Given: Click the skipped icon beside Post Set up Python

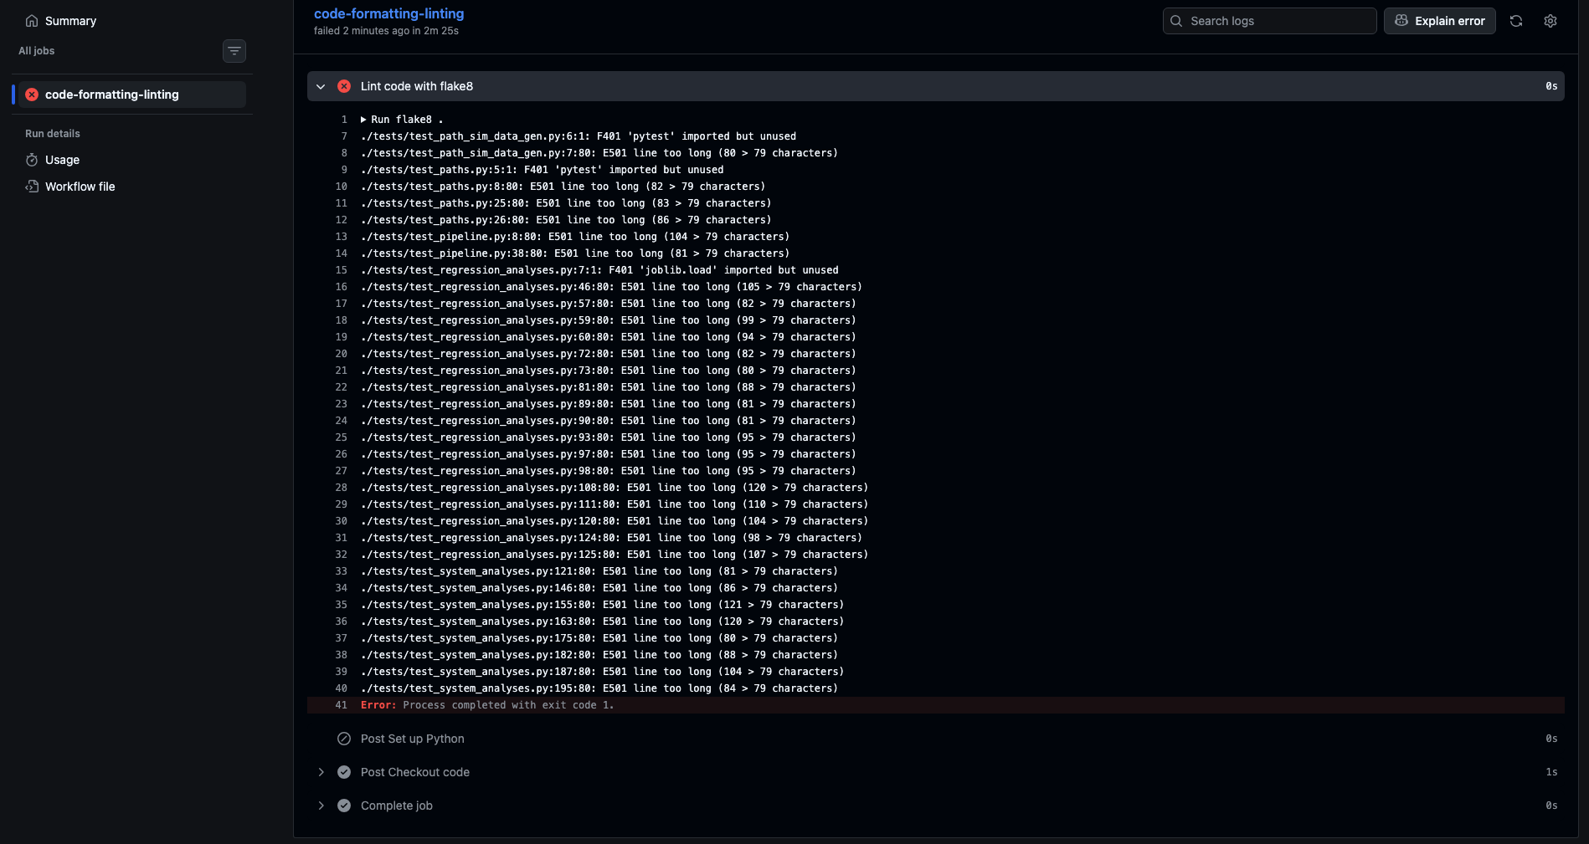Looking at the screenshot, I should (344, 739).
